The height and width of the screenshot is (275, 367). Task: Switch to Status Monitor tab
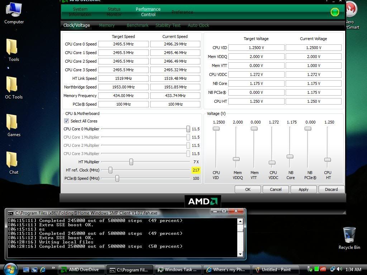114,12
